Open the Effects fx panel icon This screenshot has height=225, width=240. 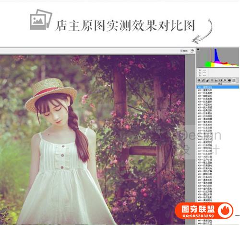click(225, 80)
